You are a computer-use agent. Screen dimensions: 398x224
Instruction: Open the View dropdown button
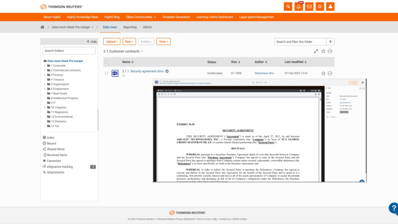tap(163, 41)
